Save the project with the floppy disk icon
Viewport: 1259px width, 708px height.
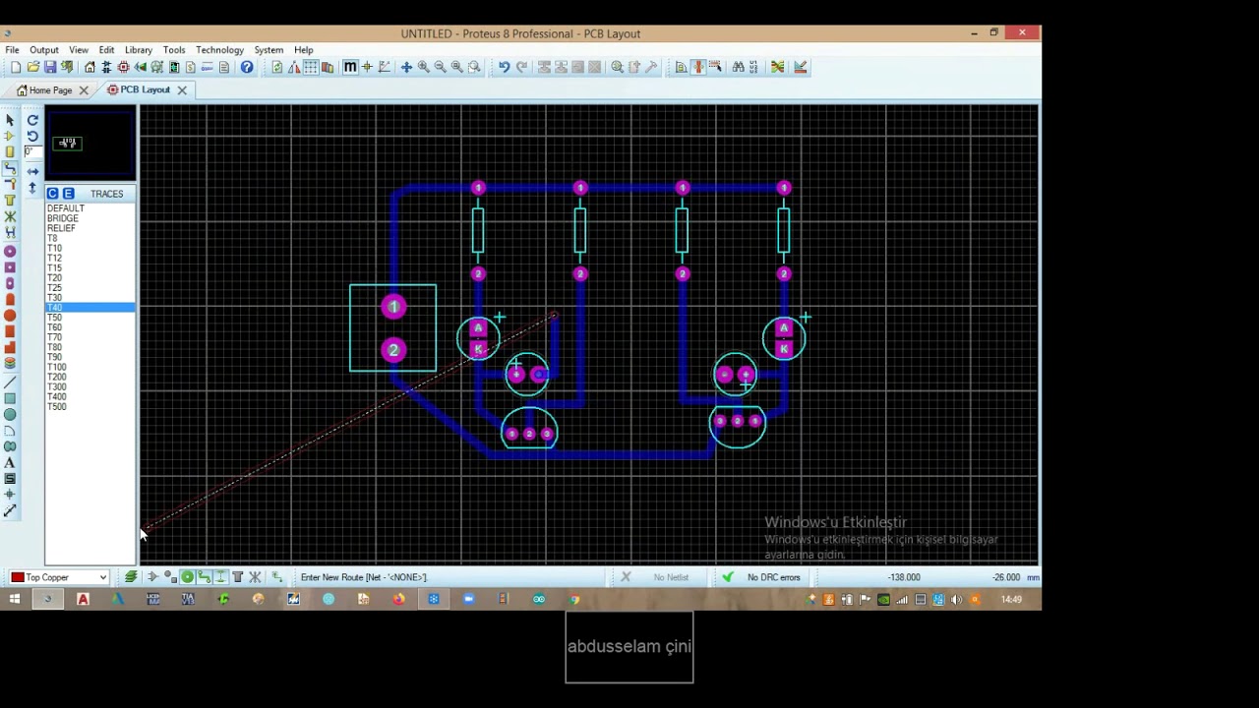point(49,67)
